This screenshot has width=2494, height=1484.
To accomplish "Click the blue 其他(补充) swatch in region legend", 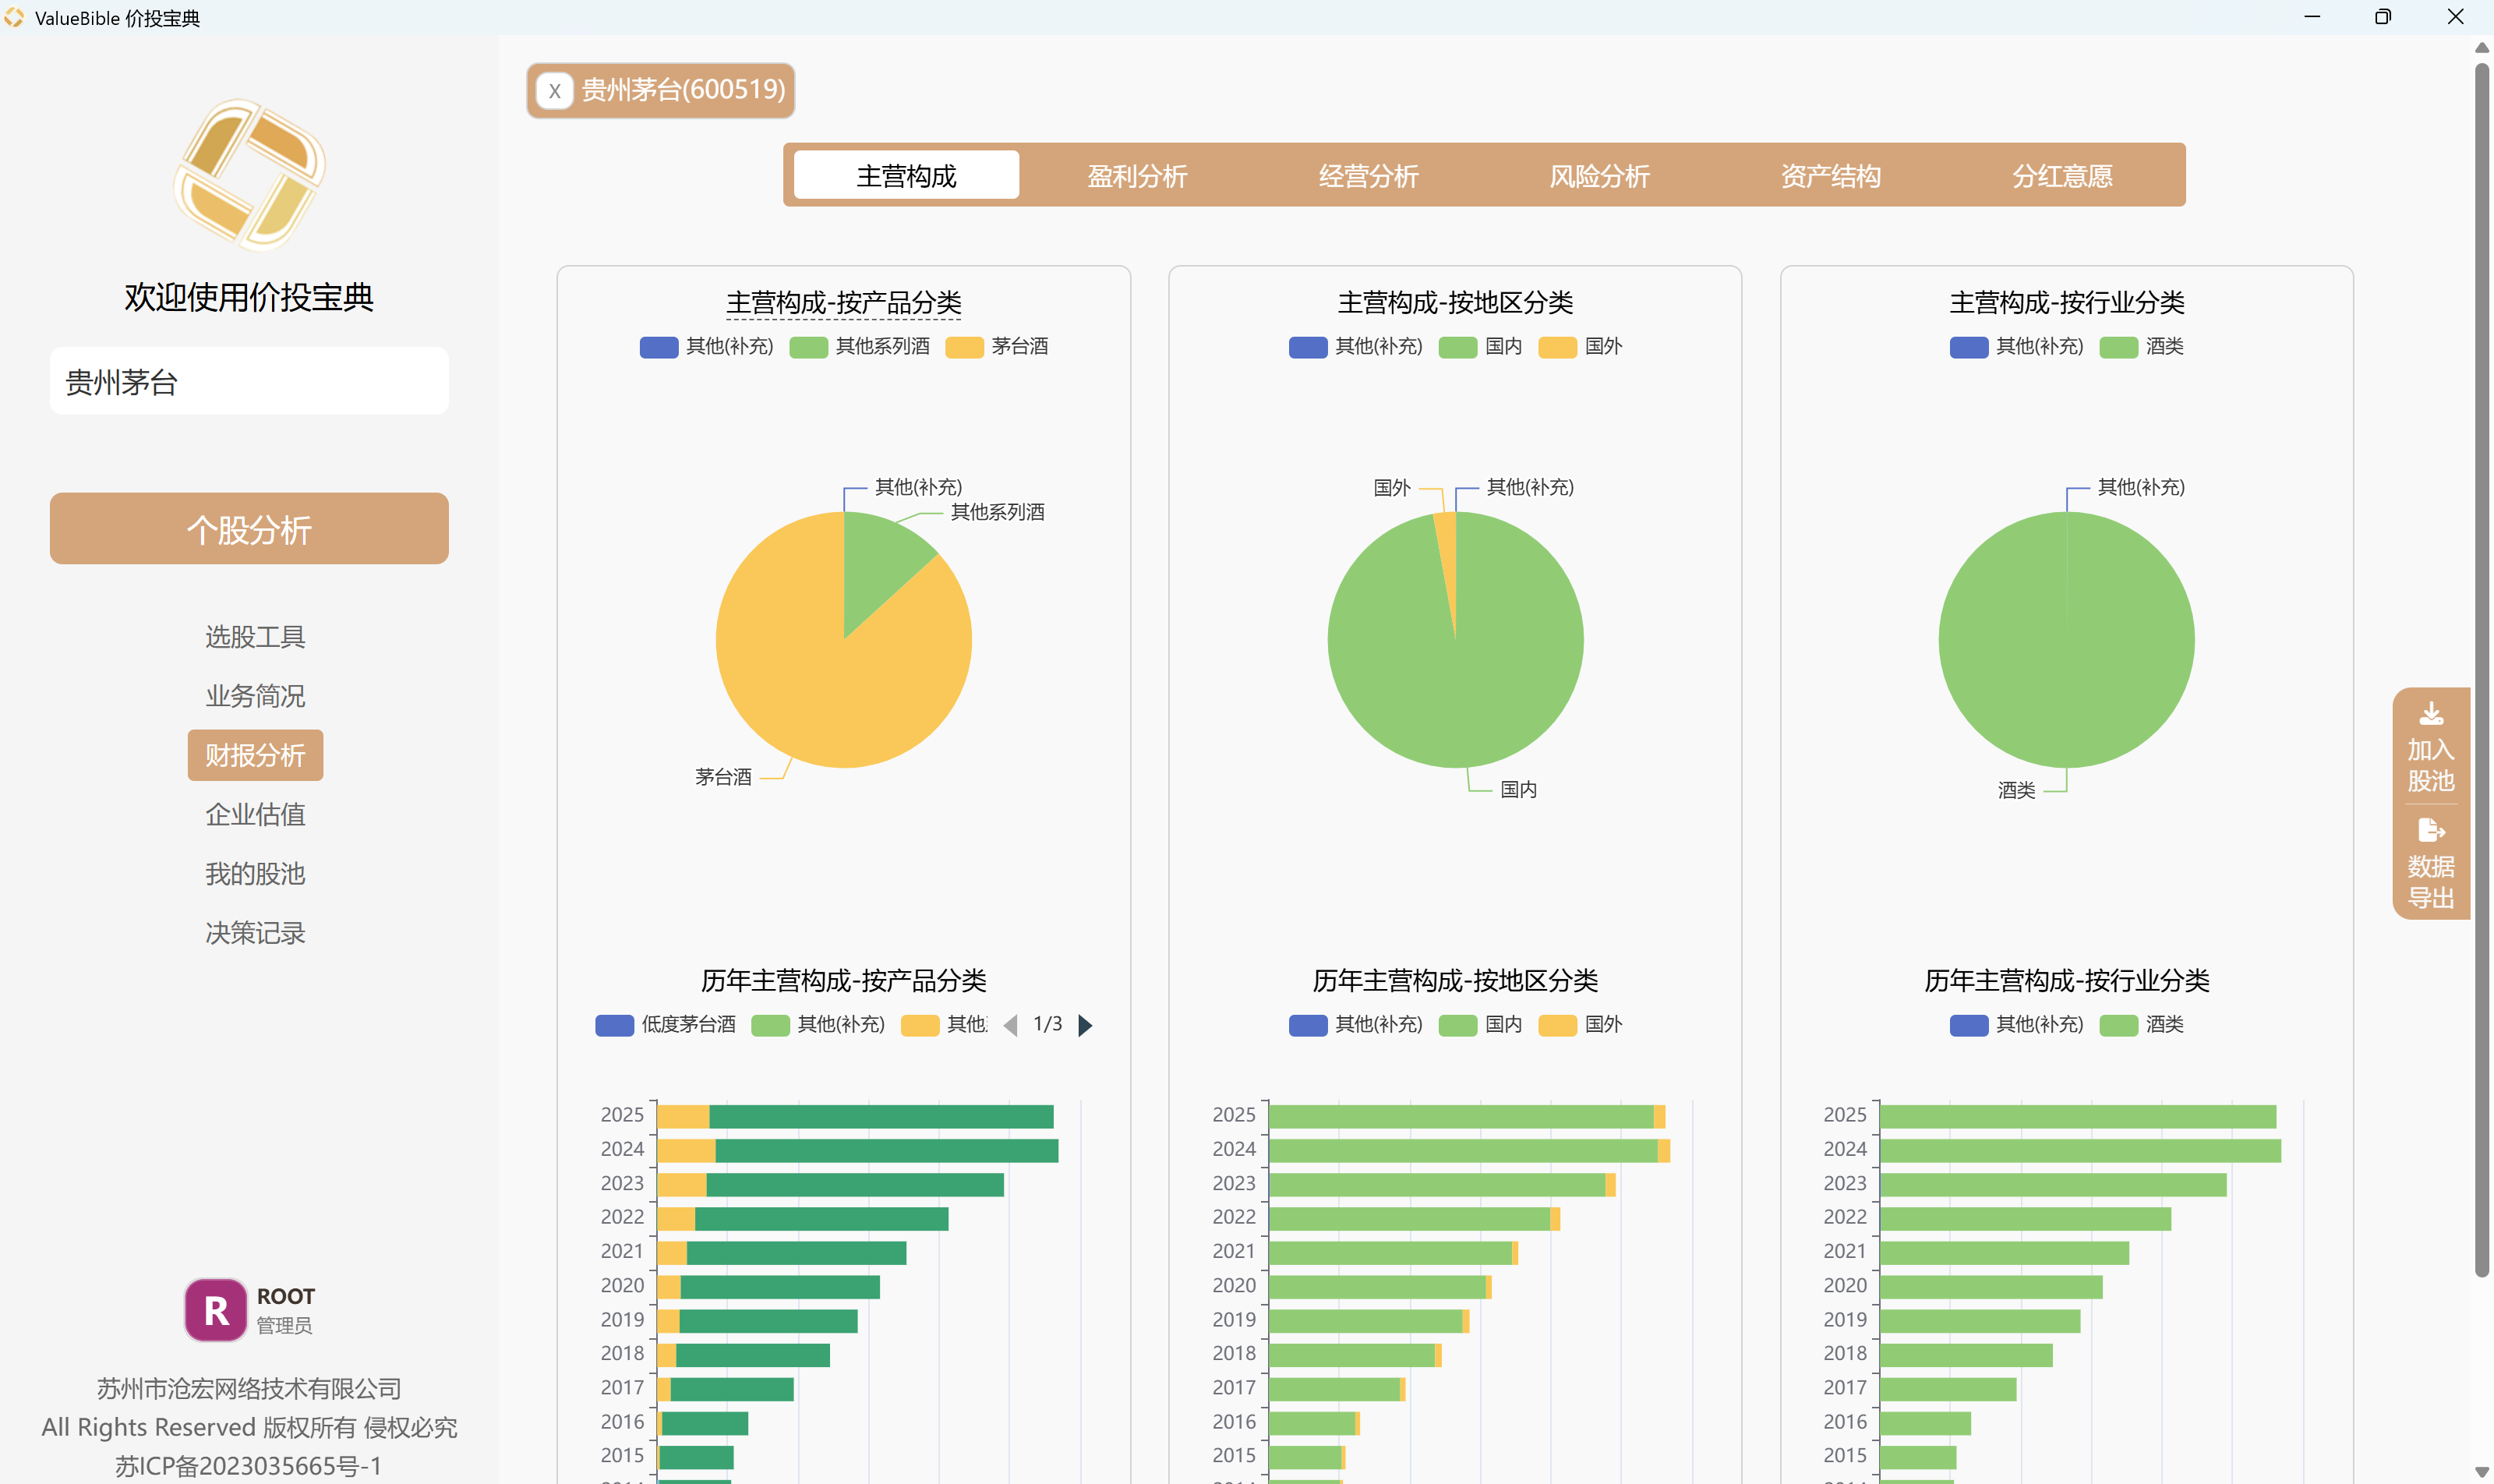I will point(1307,347).
